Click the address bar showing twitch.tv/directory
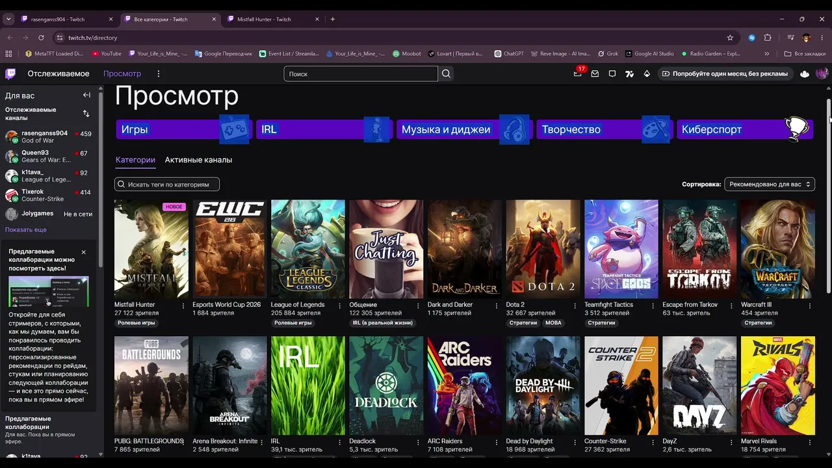Viewport: 832px width, 468px height. pos(390,38)
